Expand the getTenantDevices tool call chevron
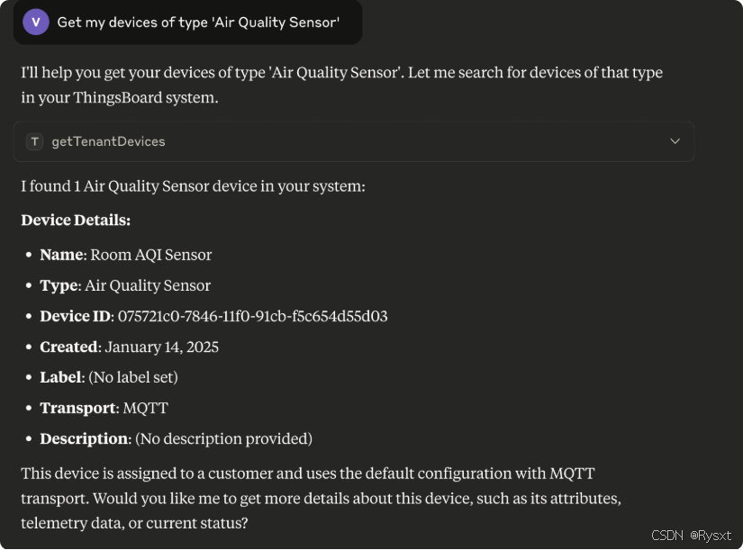This screenshot has height=550, width=743. pos(675,141)
